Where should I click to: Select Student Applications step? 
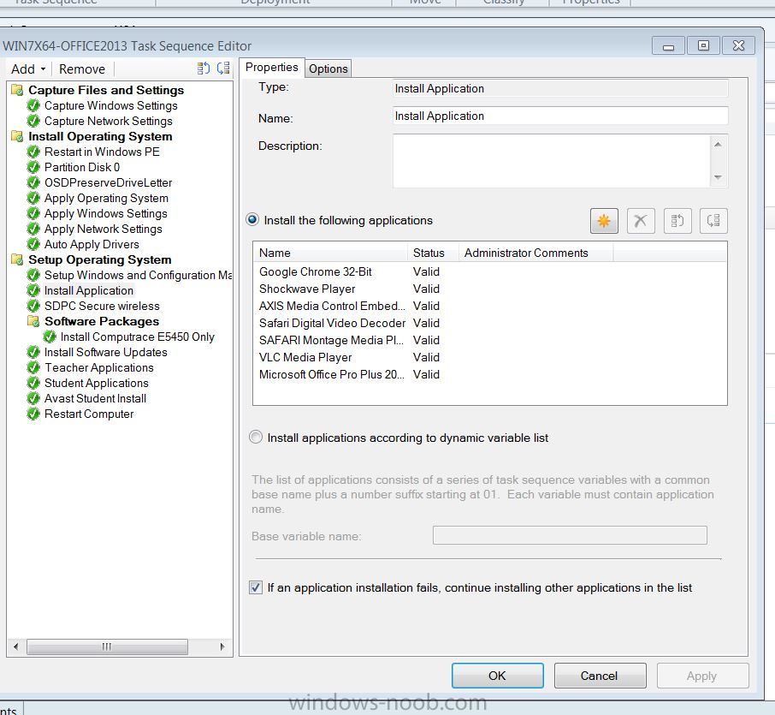click(x=97, y=383)
